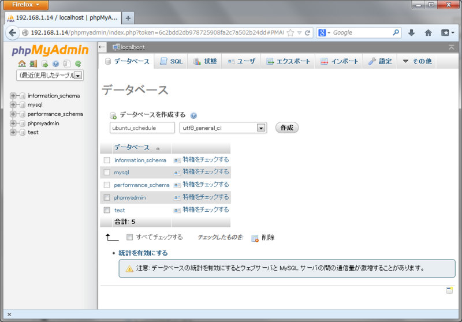Open the インポート import tab
The width and height of the screenshot is (462, 322).
point(339,61)
